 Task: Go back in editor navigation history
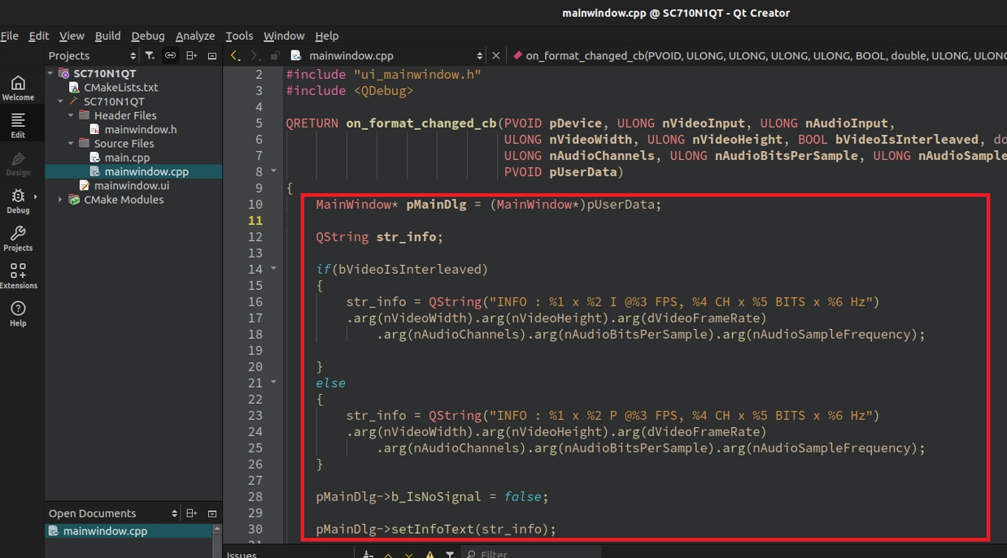235,55
